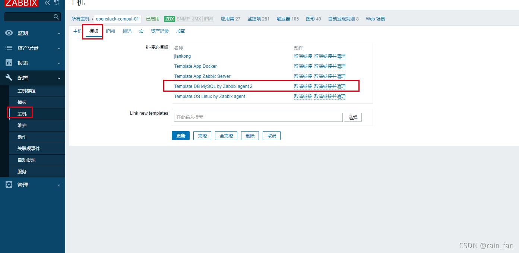519x253 pixels.
Task: Click the 更新 button
Action: [181, 136]
